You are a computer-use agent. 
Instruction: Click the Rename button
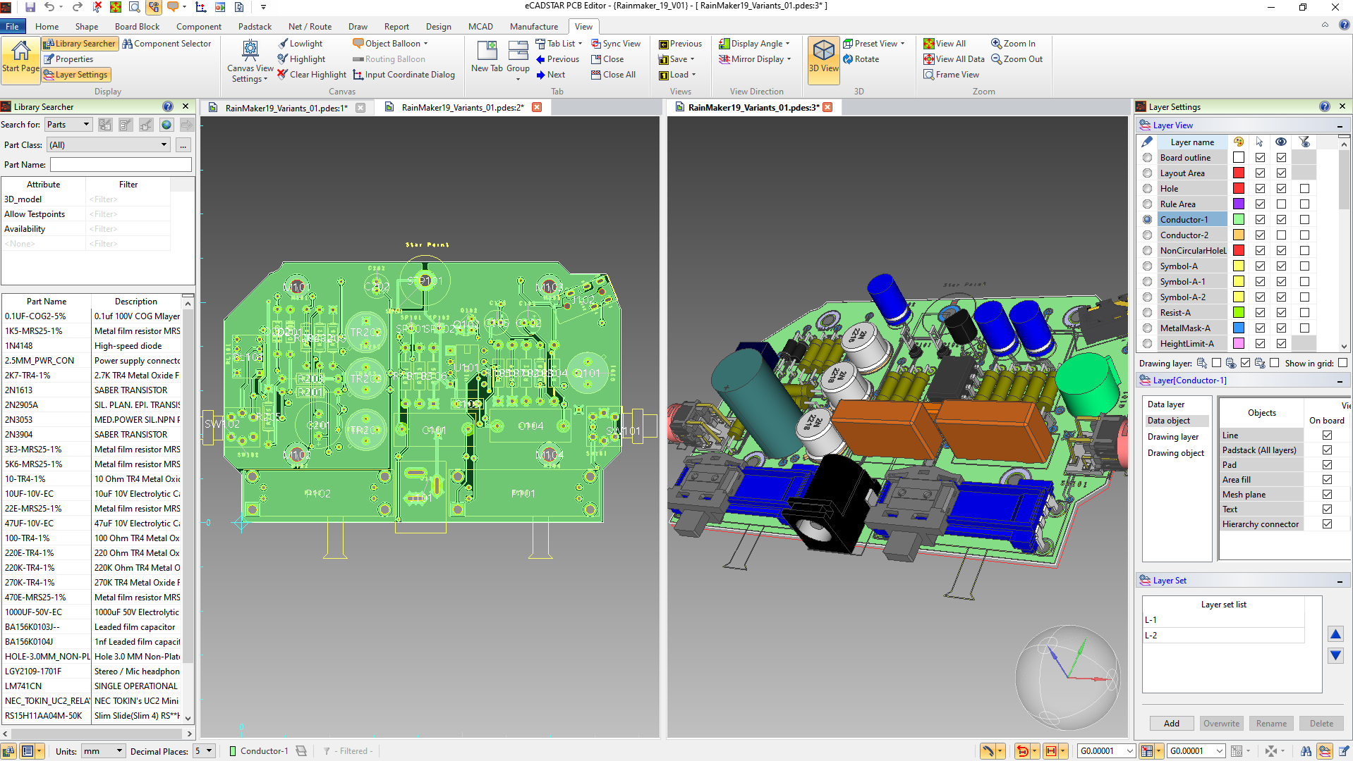[1271, 724]
